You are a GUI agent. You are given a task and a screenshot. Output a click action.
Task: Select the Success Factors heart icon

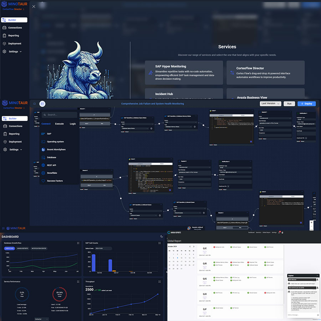pos(43,181)
